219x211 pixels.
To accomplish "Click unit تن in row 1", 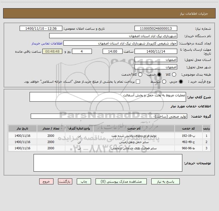I will 79,136.
